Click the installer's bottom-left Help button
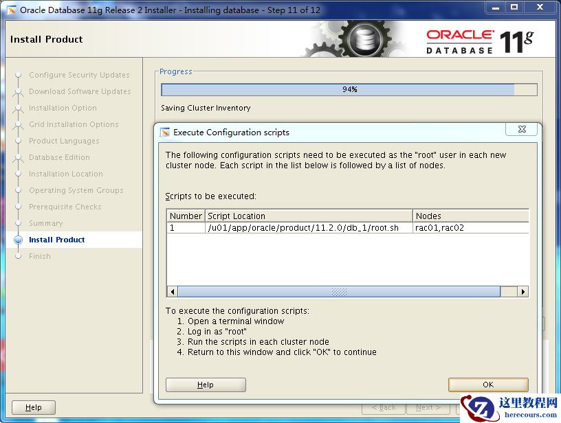This screenshot has height=423, width=561. 34,407
